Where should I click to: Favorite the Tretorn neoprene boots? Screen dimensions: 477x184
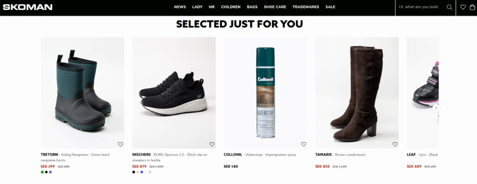(121, 144)
